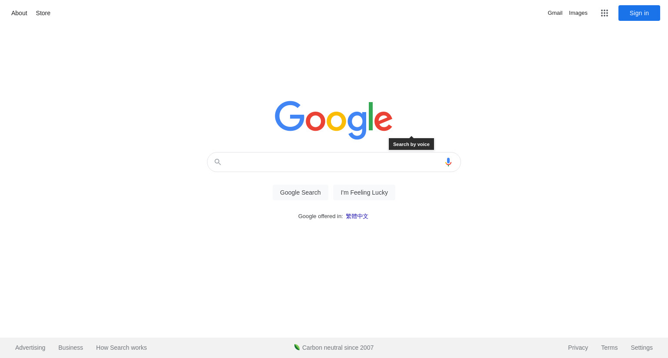Open the Images link

click(578, 13)
